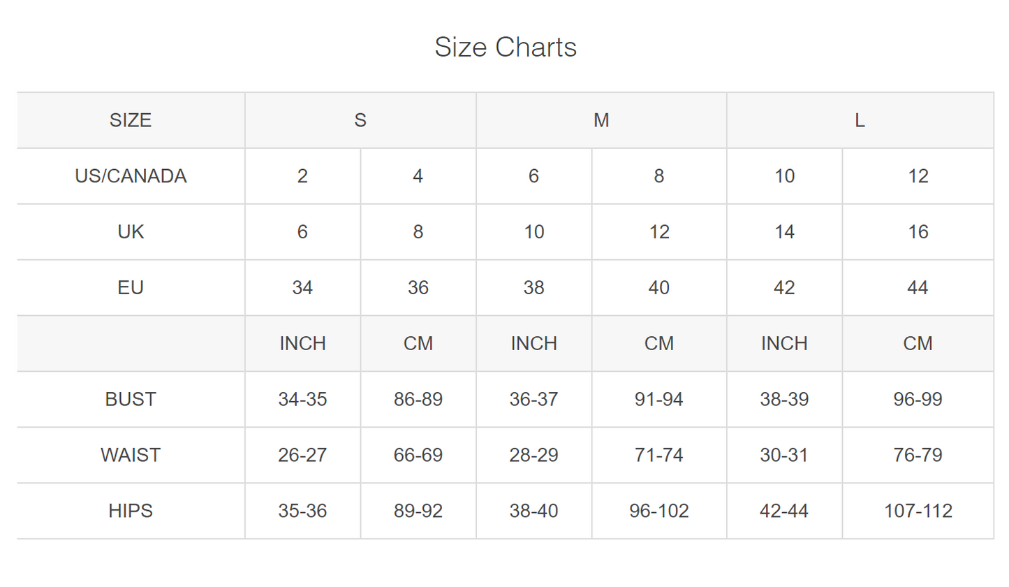1009x587 pixels.
Task: Click the US/CANADA row label
Action: [x=131, y=176]
